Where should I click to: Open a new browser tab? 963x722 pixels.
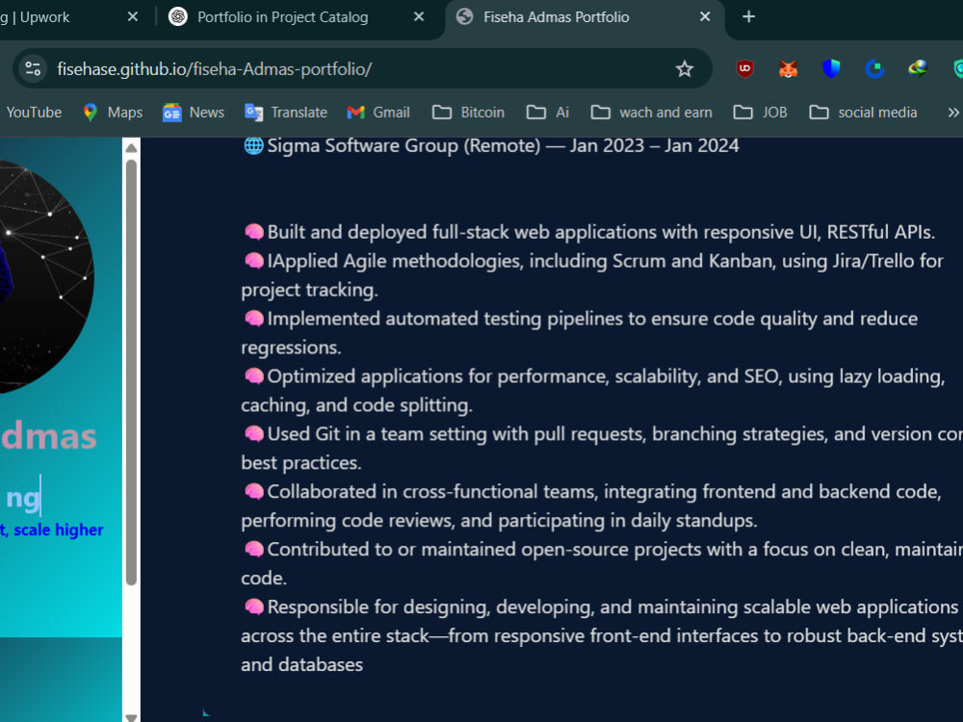click(x=748, y=16)
